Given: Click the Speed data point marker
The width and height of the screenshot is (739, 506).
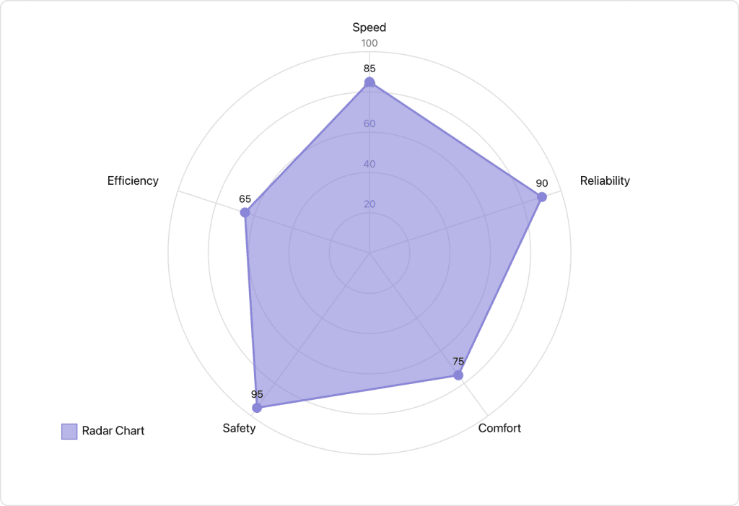Looking at the screenshot, I should [x=369, y=82].
